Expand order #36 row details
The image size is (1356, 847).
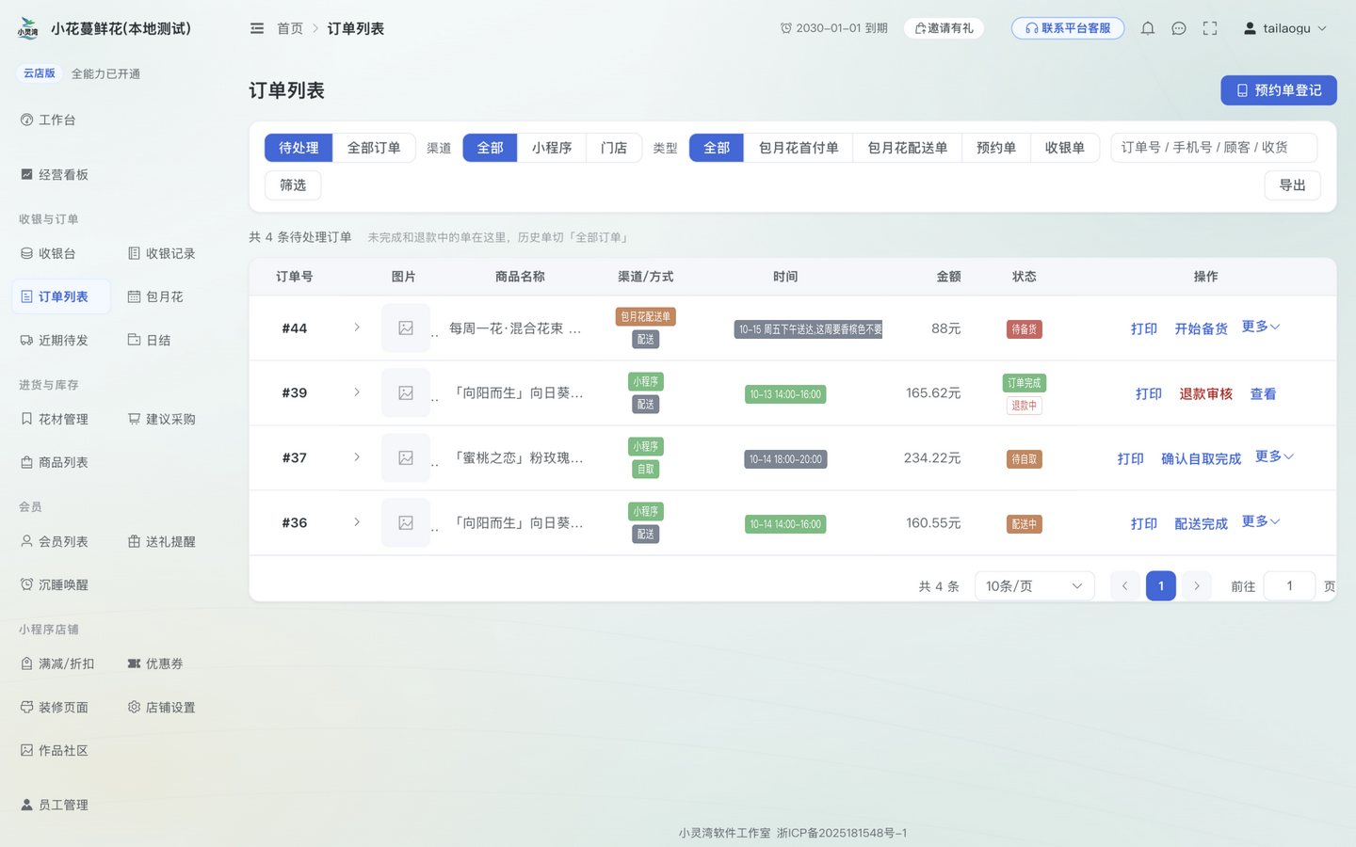(x=357, y=522)
